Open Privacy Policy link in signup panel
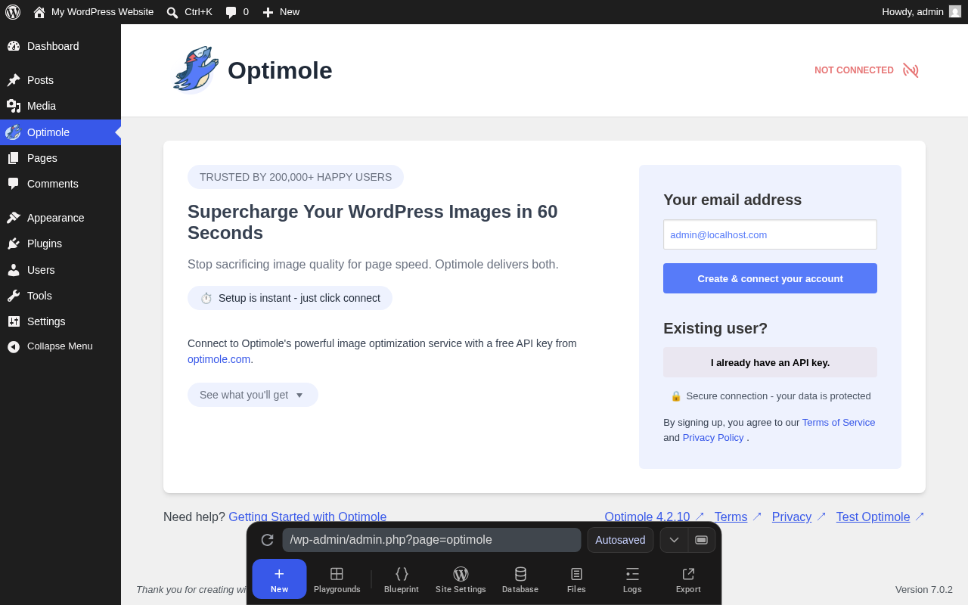The width and height of the screenshot is (968, 605). click(713, 438)
